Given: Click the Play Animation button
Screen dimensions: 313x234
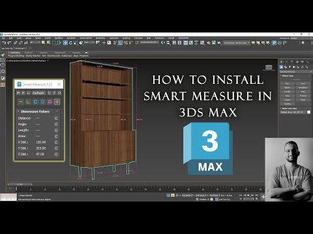Looking at the screenshot, I should [x=249, y=196].
